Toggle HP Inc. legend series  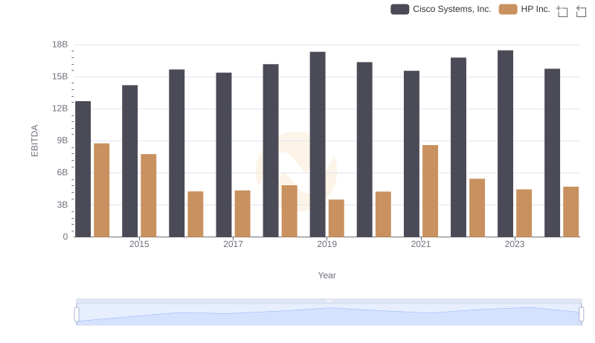[x=525, y=9]
